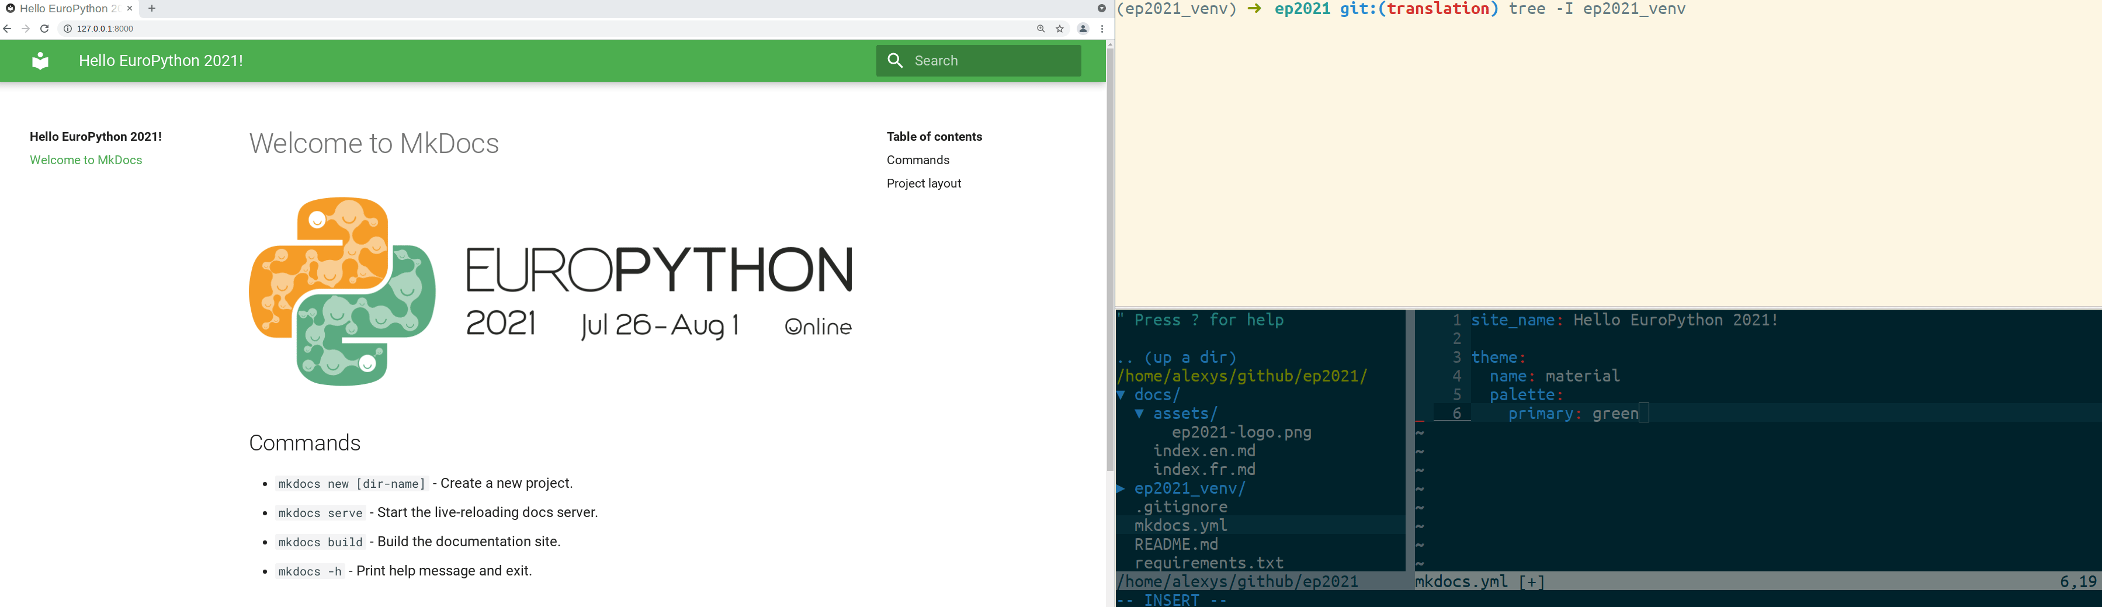Open the Chrome profile icon

coord(1083,27)
